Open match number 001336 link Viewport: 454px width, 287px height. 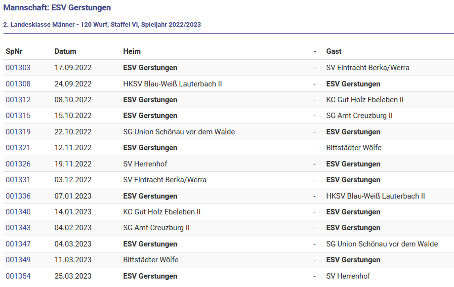(x=18, y=196)
